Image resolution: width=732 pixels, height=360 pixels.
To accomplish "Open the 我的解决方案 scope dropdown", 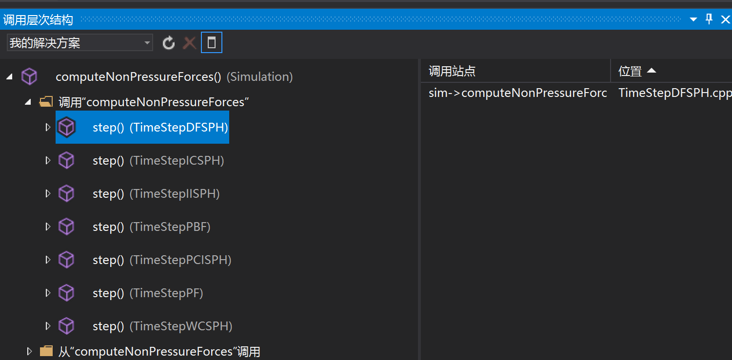I will 80,43.
